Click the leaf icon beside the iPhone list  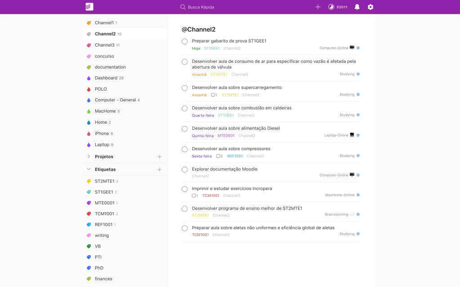coord(88,133)
